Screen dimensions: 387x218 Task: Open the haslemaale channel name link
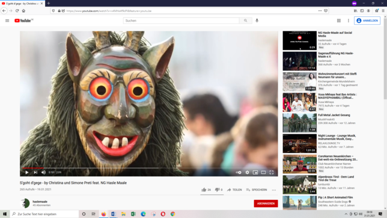pyautogui.click(x=40, y=202)
